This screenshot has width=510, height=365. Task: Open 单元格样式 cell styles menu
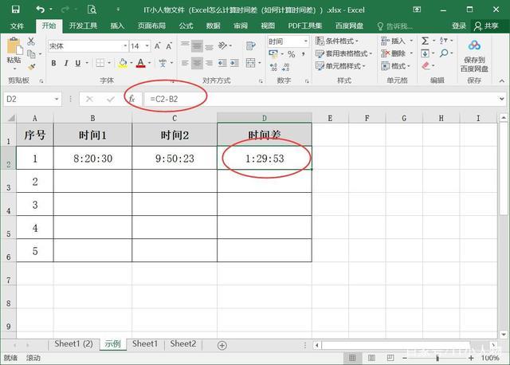pos(340,66)
